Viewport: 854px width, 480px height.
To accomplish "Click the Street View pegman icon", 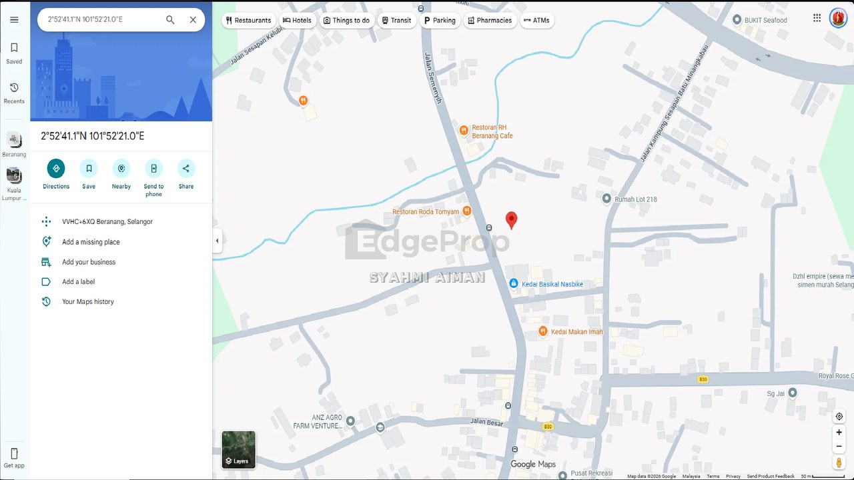I will 839,463.
